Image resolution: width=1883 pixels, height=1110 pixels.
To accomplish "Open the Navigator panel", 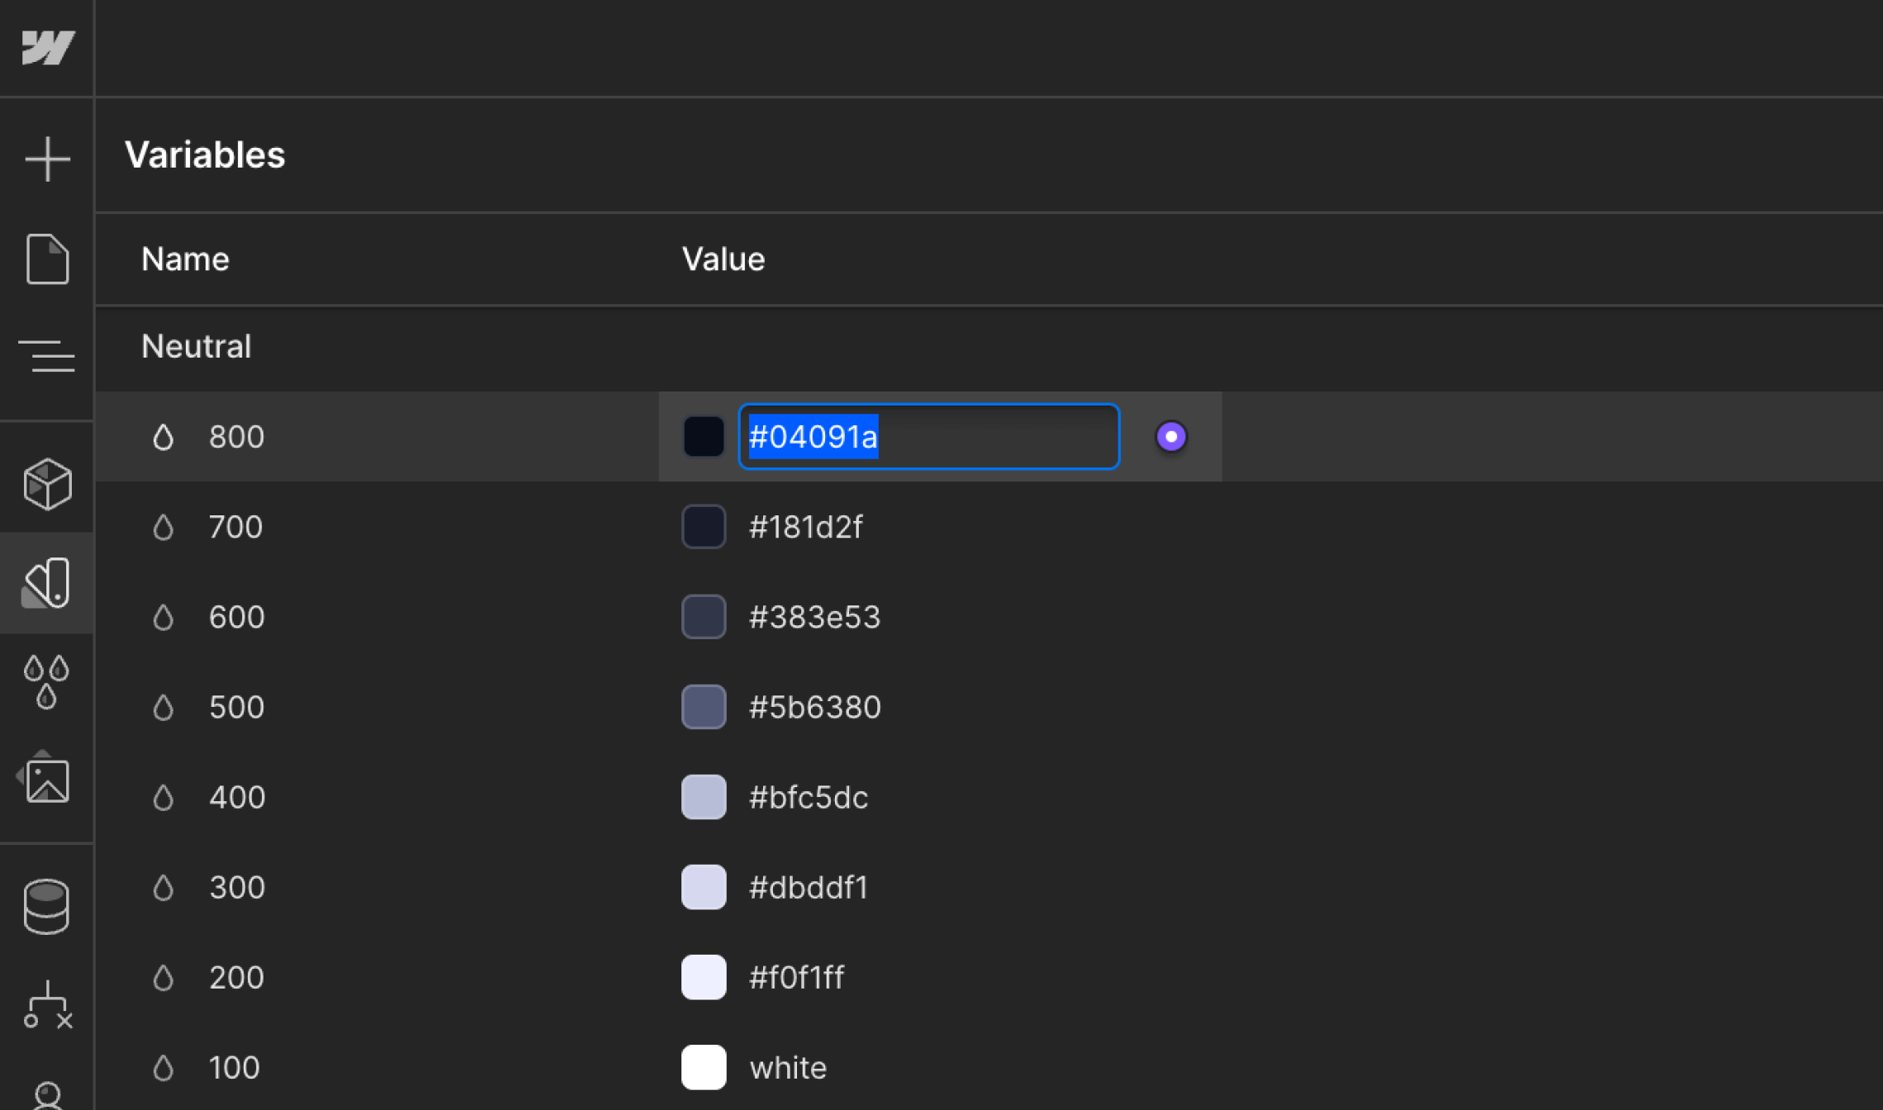I will [47, 356].
